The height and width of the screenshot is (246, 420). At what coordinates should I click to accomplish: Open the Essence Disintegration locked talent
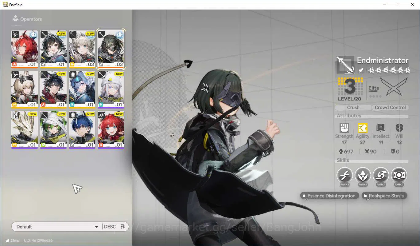click(330, 196)
